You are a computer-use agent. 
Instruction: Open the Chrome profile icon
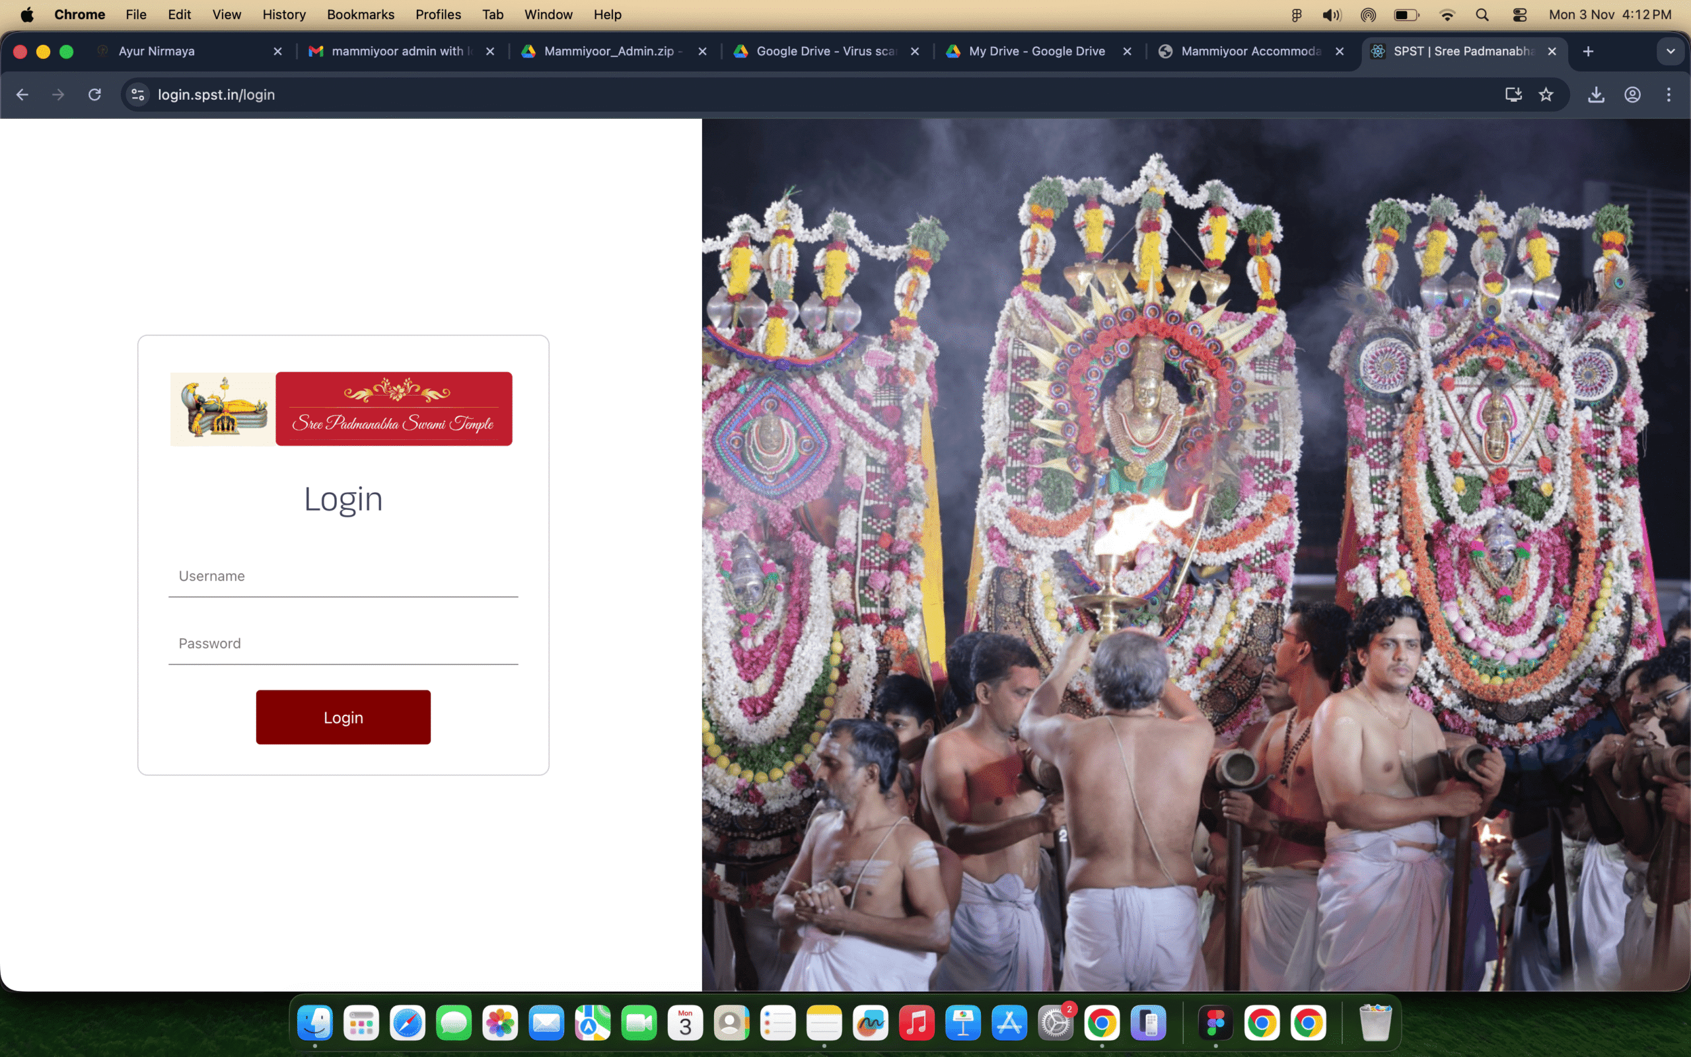[1632, 94]
